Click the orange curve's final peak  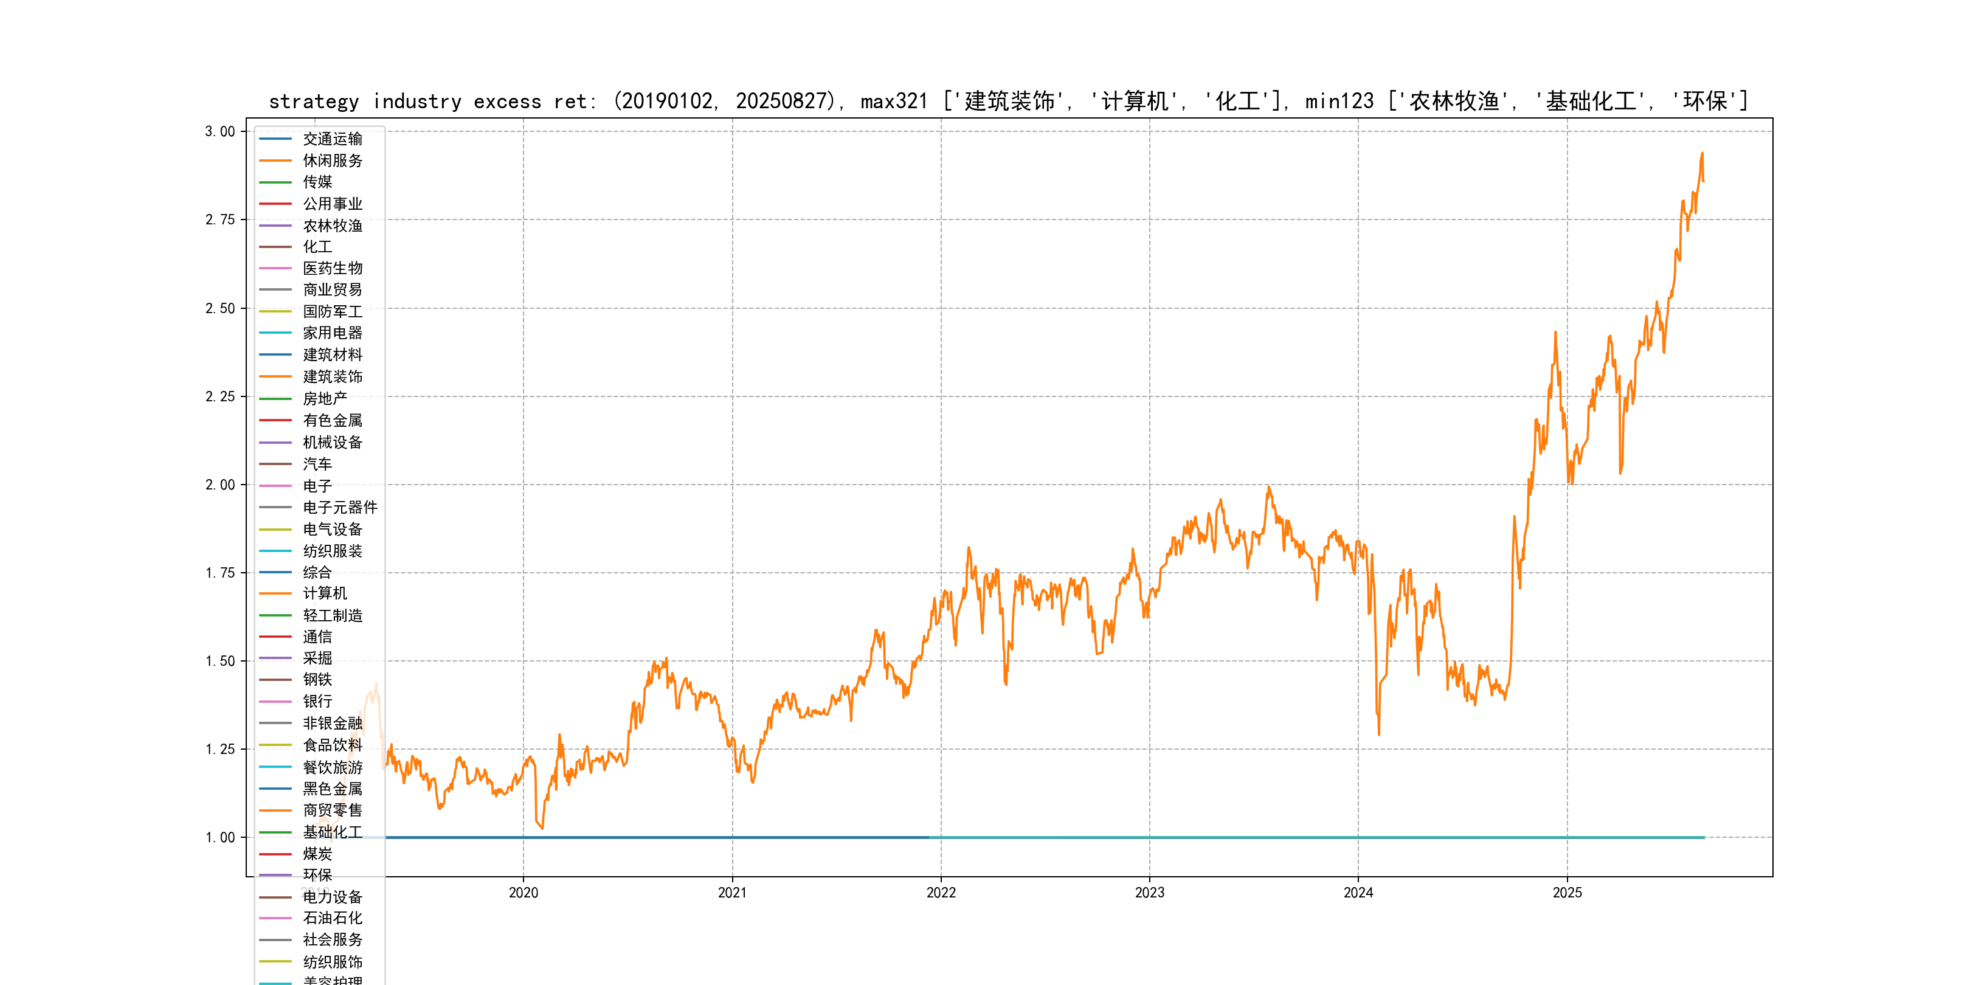click(x=1702, y=154)
